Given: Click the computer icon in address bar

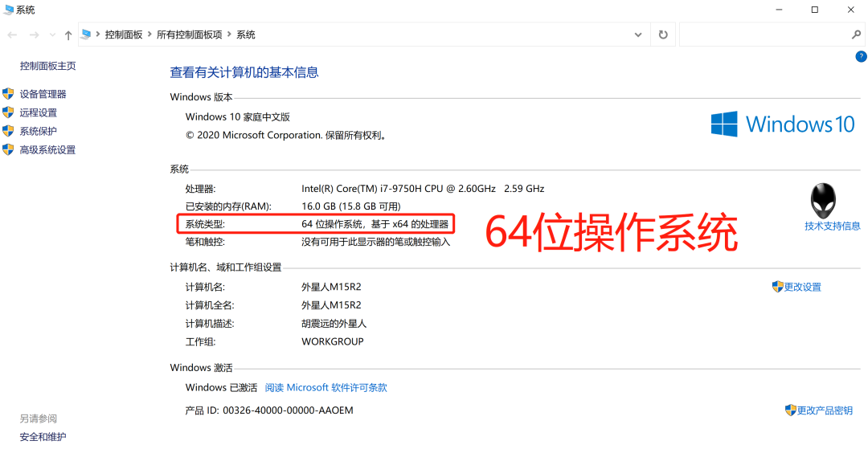Looking at the screenshot, I should (x=85, y=35).
